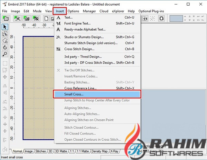Switch to the Normal view tab
The image size is (207, 160).
point(17,151)
